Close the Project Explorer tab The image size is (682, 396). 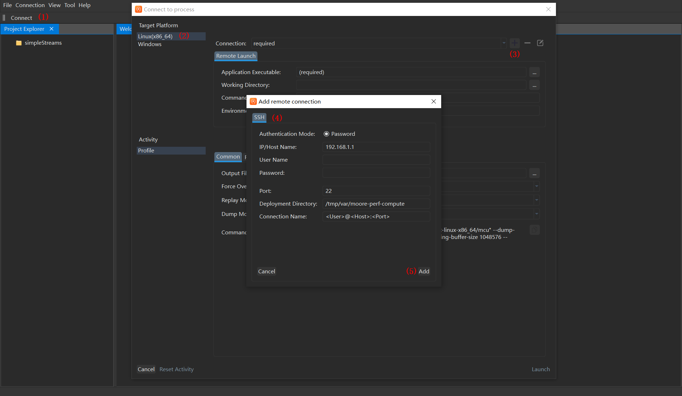(x=52, y=29)
